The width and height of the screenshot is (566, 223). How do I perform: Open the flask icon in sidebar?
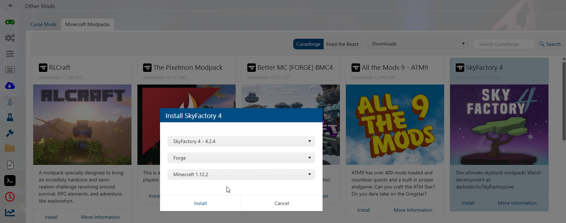[x=10, y=117]
